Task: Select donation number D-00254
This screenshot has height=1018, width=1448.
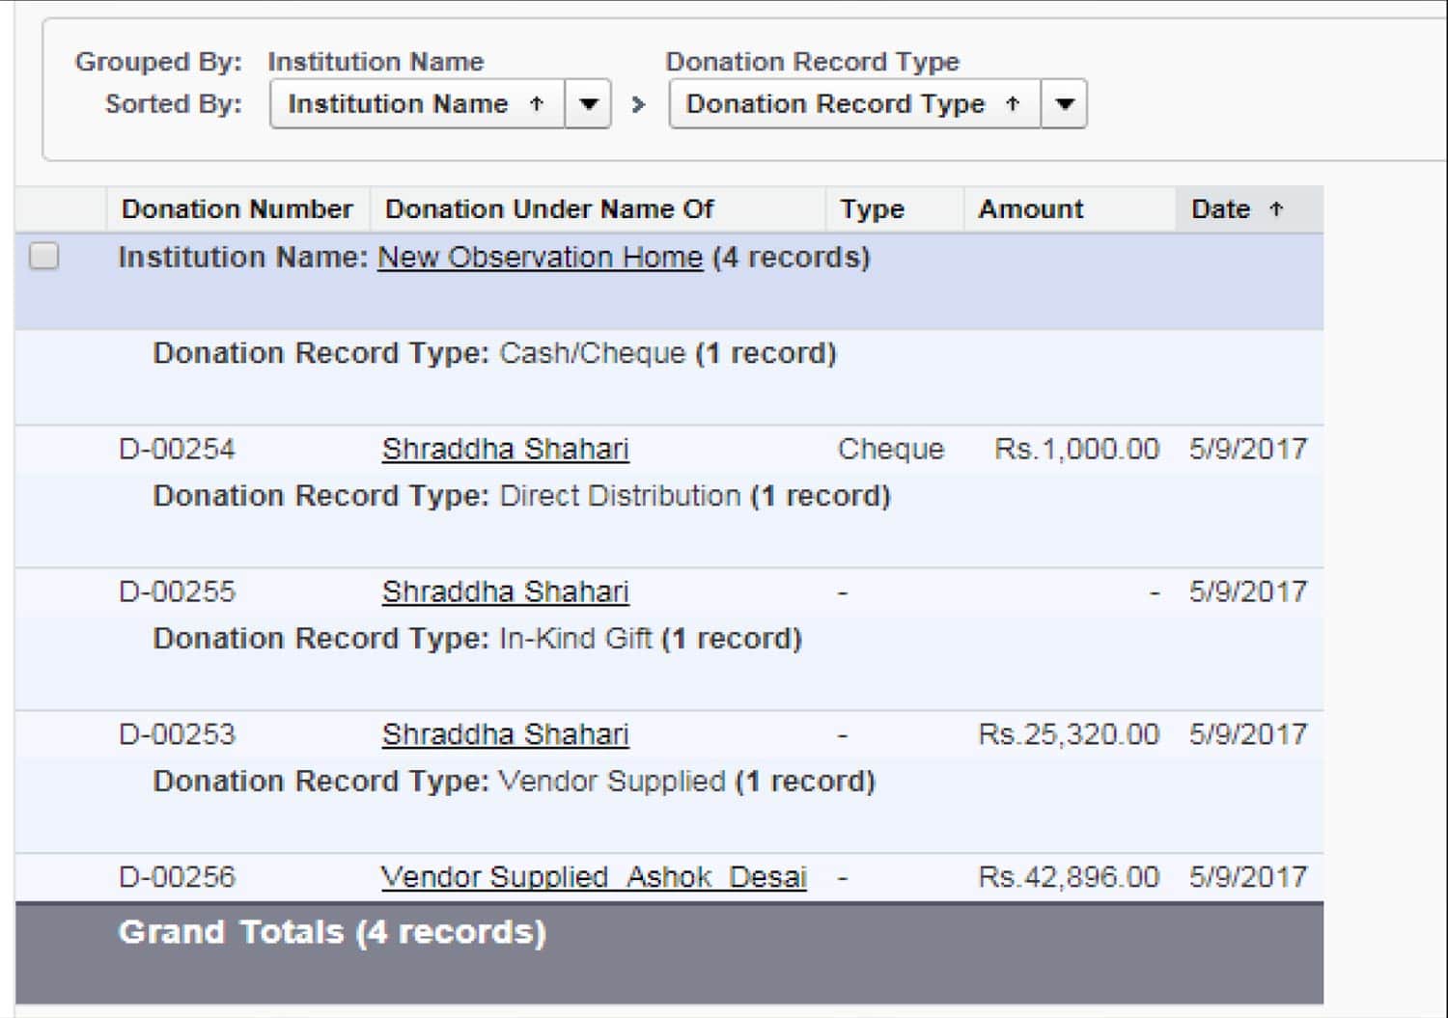Action: point(177,450)
